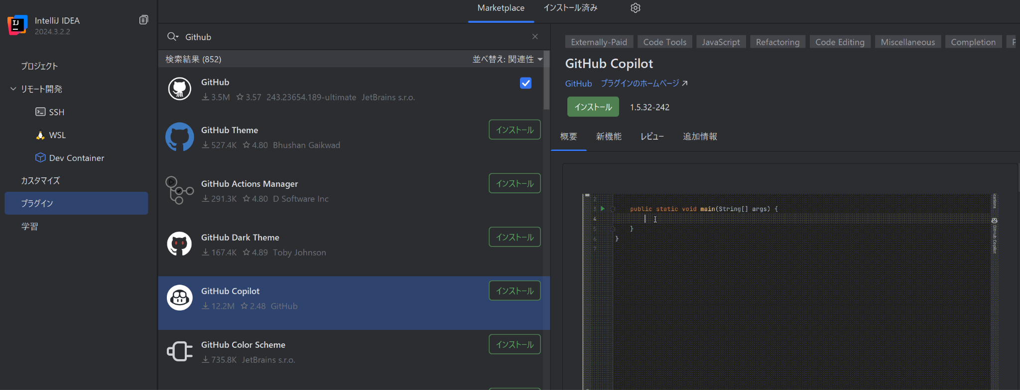Click the Copilot demo screenshot preview

790,291
